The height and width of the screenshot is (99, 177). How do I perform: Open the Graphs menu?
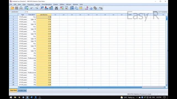(56, 4)
